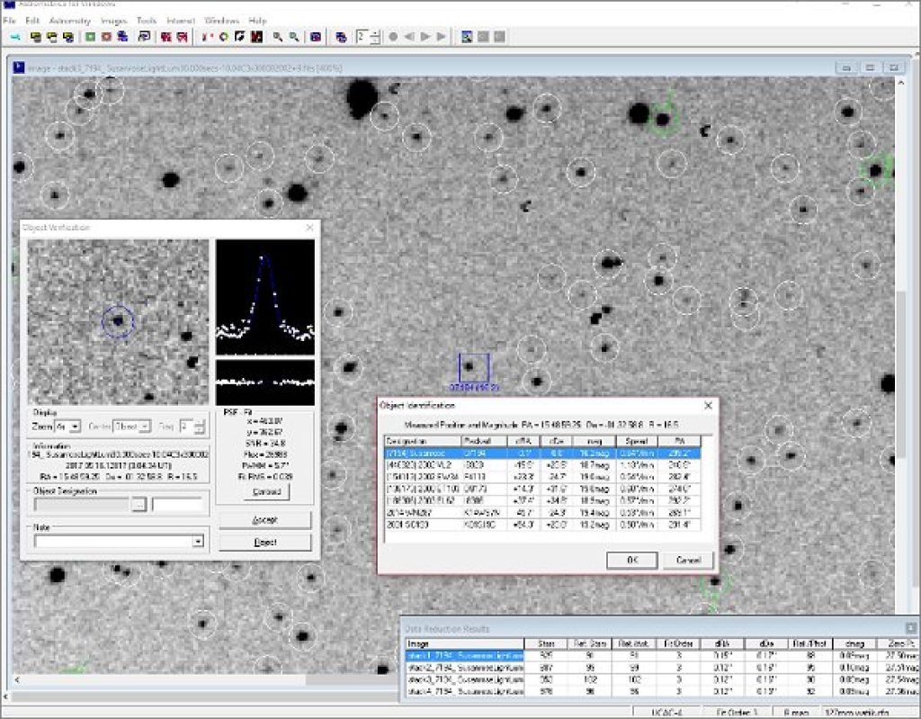Click the Accept button
921x719 pixels.
click(x=265, y=520)
